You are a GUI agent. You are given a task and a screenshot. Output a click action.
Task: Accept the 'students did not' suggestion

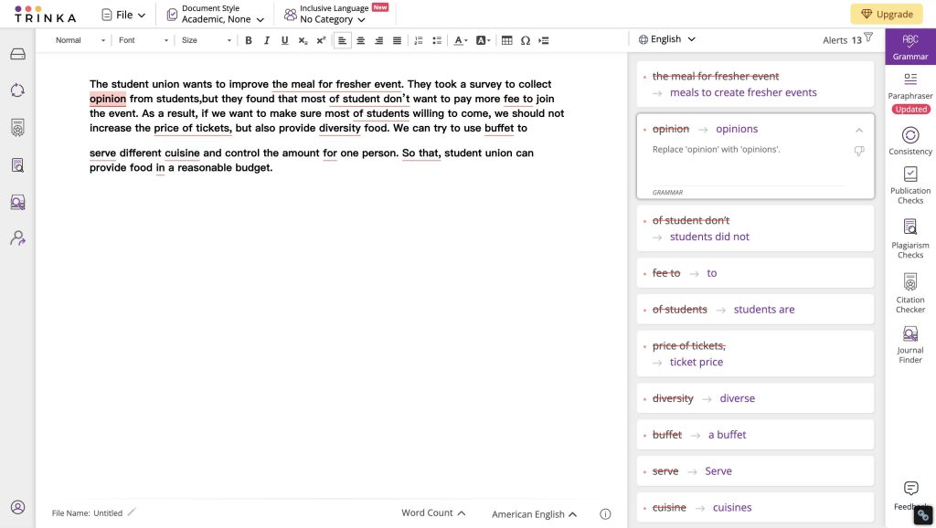pyautogui.click(x=709, y=237)
